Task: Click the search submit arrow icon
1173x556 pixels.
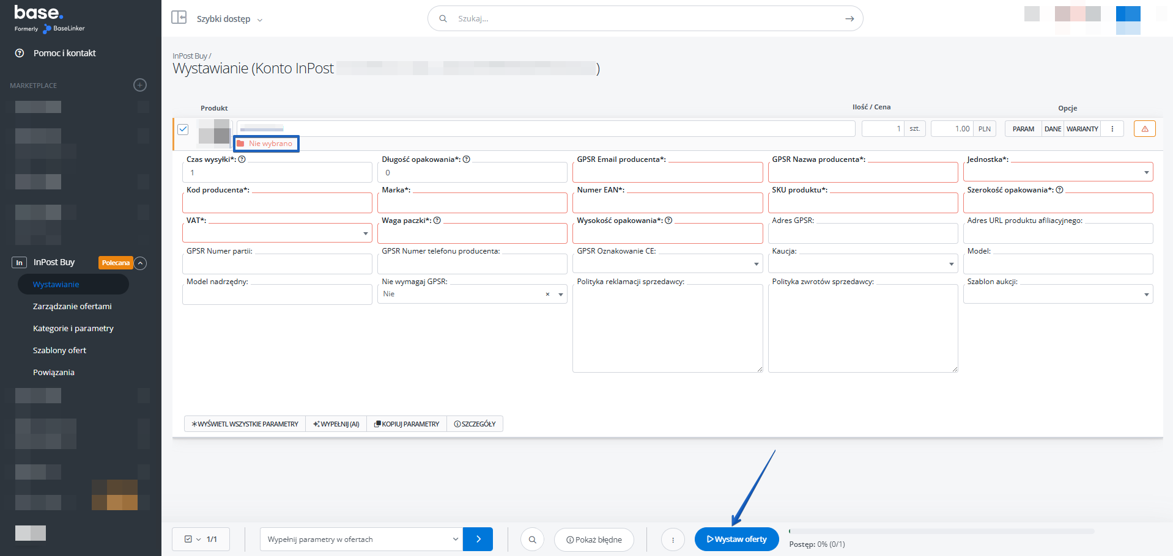Action: pos(849,19)
